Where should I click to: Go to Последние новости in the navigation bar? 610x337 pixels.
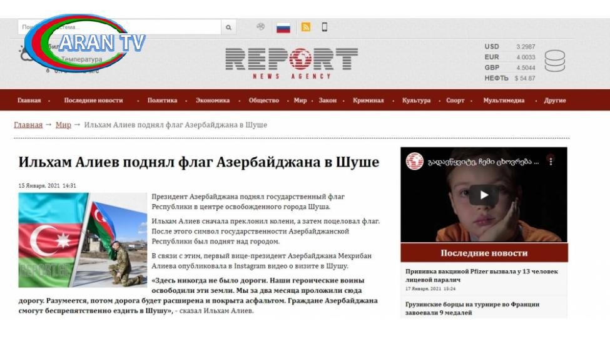[93, 100]
